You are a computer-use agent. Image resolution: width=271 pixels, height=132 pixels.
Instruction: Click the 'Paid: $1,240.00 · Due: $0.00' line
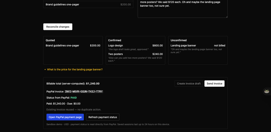click(64, 104)
